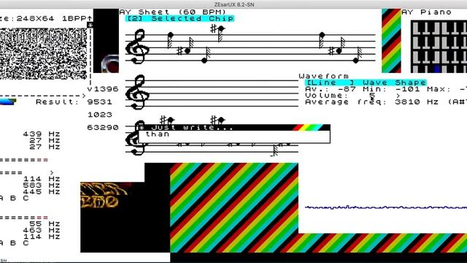Click the '55 Hz' reading
Viewport: 467px width, 263px height.
point(45,224)
